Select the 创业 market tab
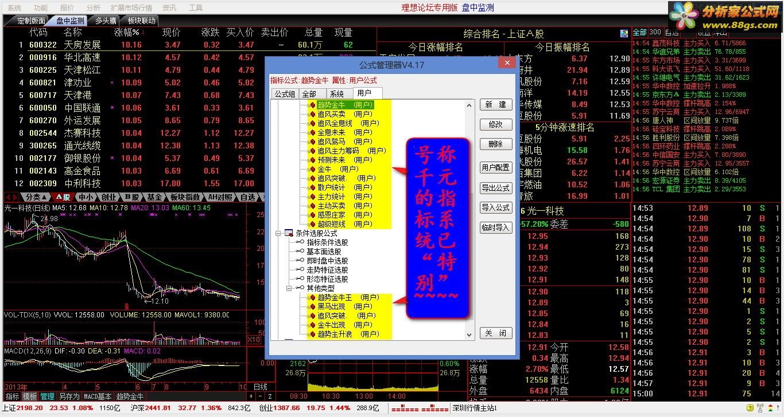This screenshot has width=784, height=417. click(108, 197)
